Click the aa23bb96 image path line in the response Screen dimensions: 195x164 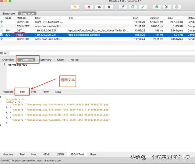[61, 120]
